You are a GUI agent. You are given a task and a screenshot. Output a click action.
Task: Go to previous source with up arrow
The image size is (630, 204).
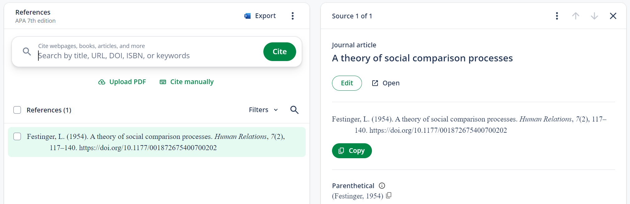point(575,16)
